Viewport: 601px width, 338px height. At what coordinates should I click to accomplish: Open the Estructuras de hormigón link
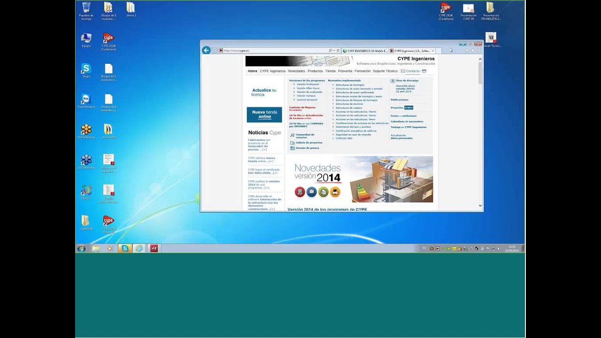click(x=350, y=85)
